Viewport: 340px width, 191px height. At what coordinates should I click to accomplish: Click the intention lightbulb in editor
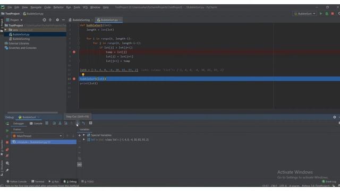tap(83, 74)
